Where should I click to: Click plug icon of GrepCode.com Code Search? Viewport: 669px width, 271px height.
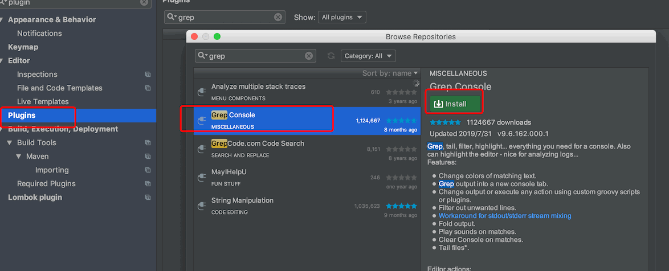coord(202,149)
